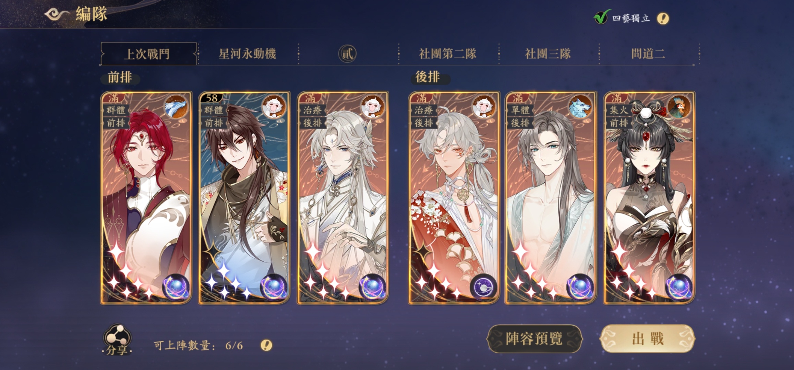
Task: Tap the info icon next to 6/6
Action: [266, 345]
